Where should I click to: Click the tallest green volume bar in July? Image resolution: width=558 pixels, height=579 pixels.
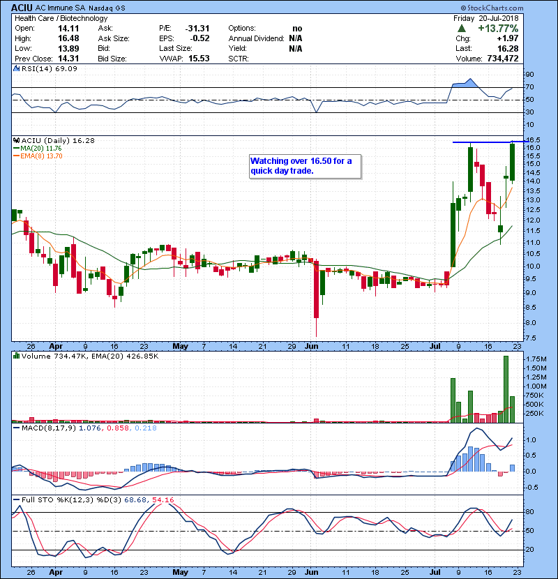click(506, 389)
